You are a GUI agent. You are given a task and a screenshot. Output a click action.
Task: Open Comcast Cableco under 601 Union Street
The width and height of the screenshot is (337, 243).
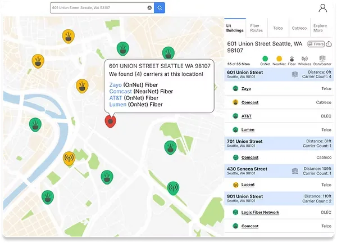pos(250,102)
